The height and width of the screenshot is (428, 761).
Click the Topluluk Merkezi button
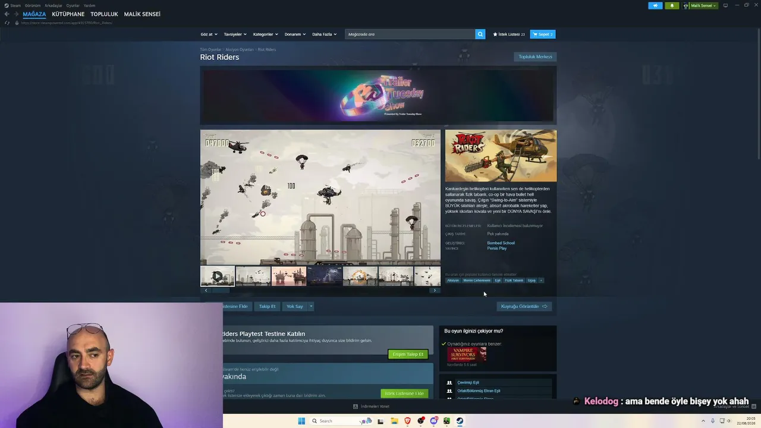pos(535,57)
